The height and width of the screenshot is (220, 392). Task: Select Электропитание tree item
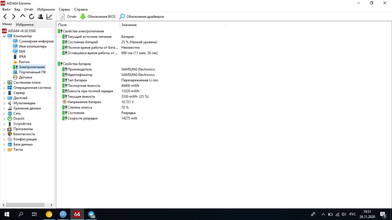(x=29, y=67)
